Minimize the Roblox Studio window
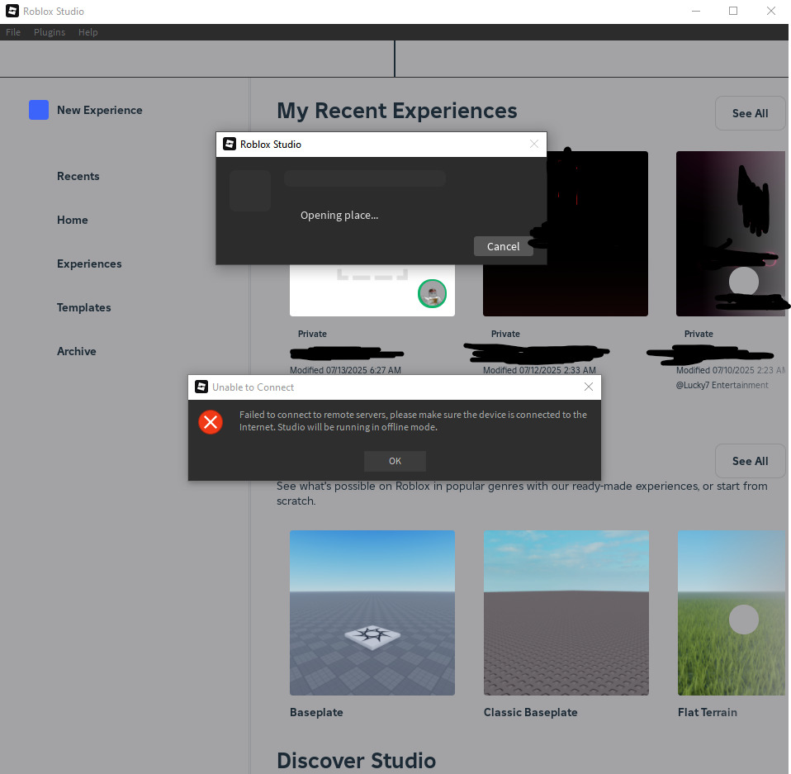791x774 pixels. coord(696,11)
